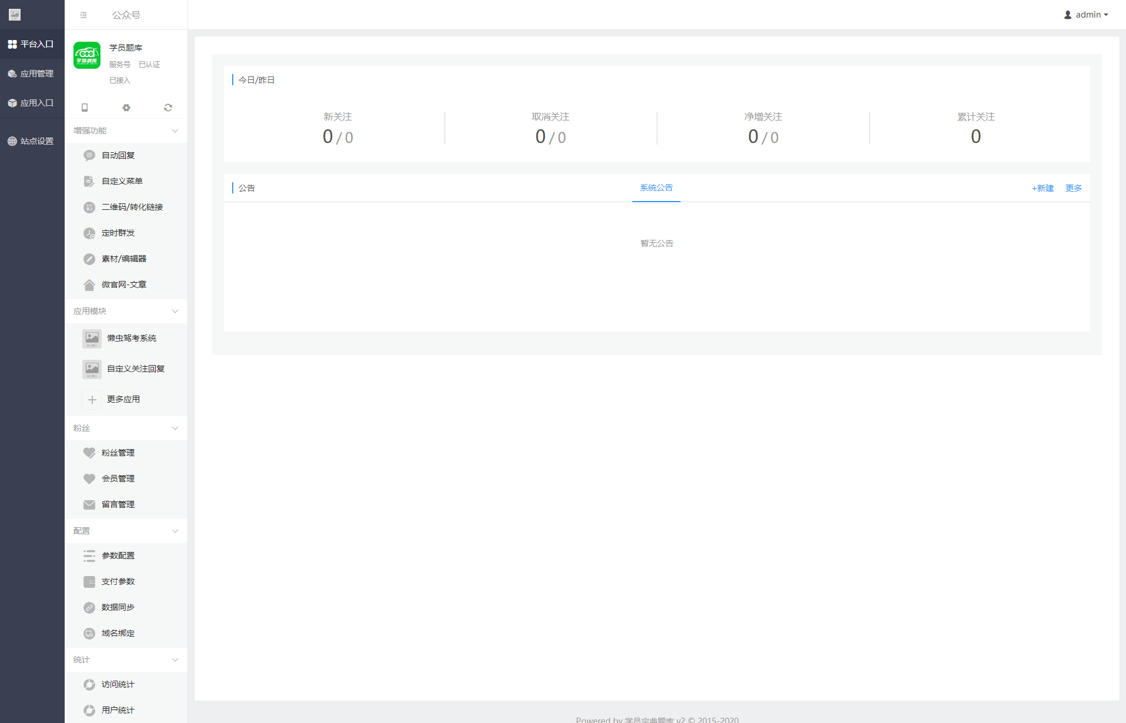The image size is (1126, 723).
Task: Click the mobile phone icon under account info
Action: 85,108
